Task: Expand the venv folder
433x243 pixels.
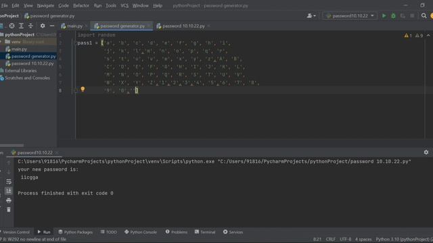Action: point(1,42)
